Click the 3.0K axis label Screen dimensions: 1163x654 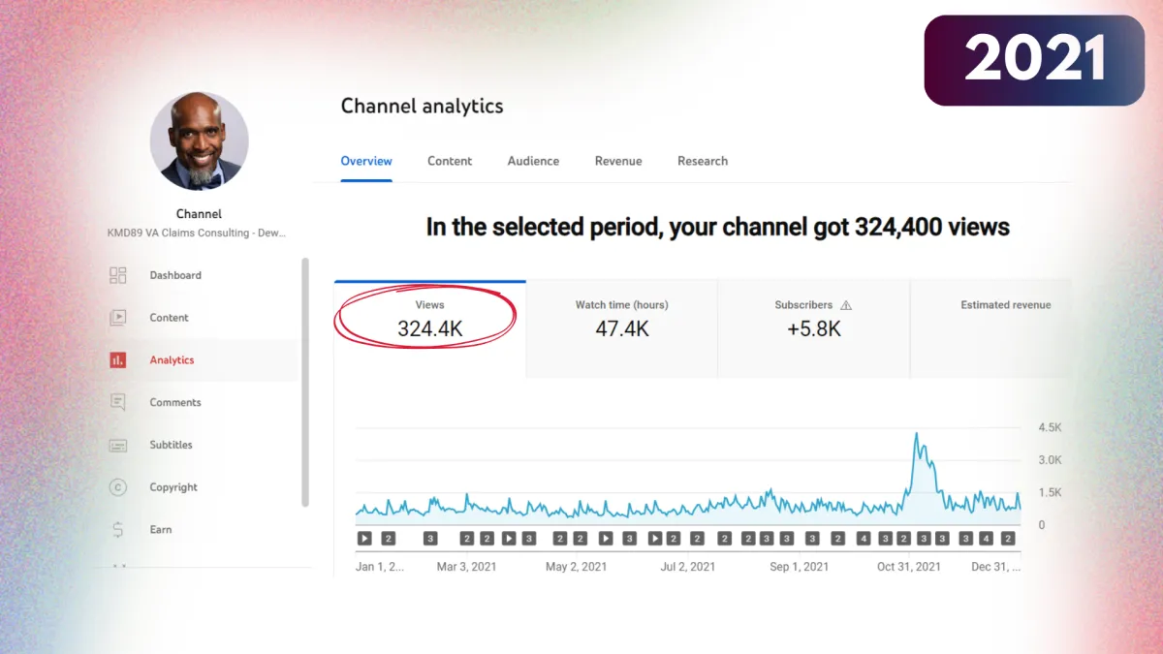[1050, 460]
